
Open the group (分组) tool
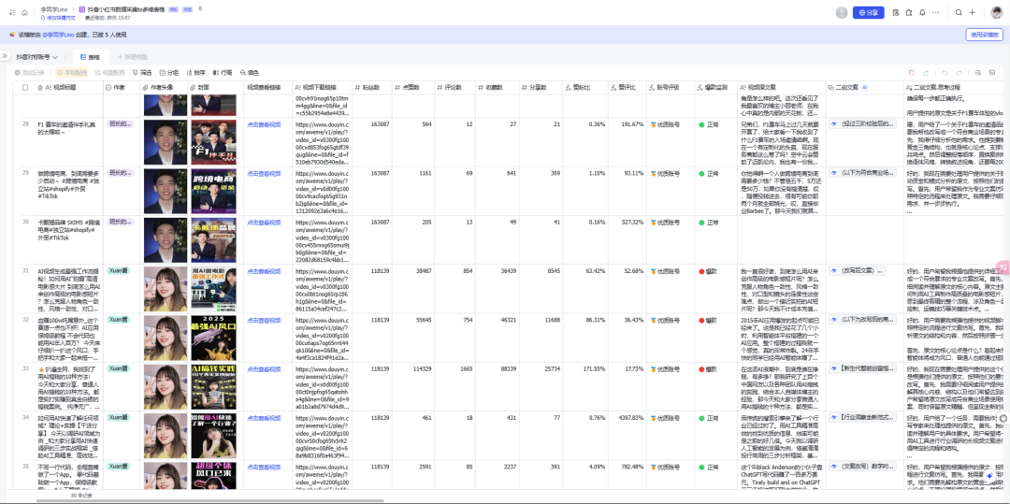(x=168, y=72)
